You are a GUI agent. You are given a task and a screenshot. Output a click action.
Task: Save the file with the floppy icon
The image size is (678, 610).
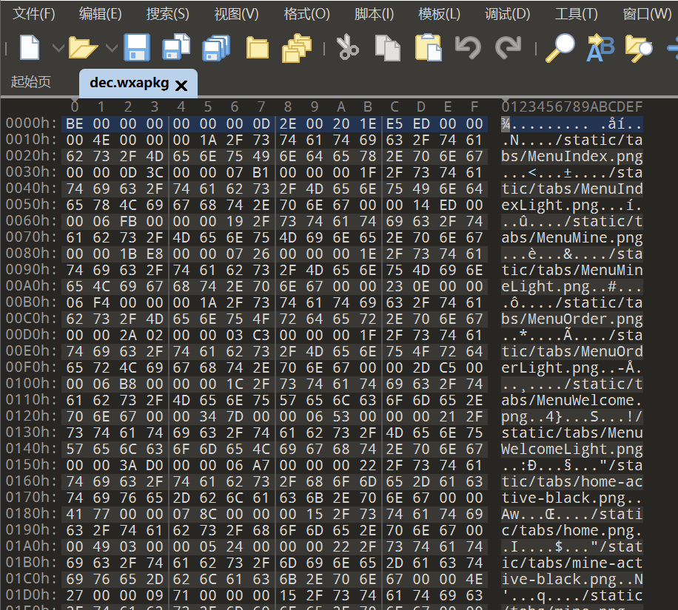[x=137, y=48]
